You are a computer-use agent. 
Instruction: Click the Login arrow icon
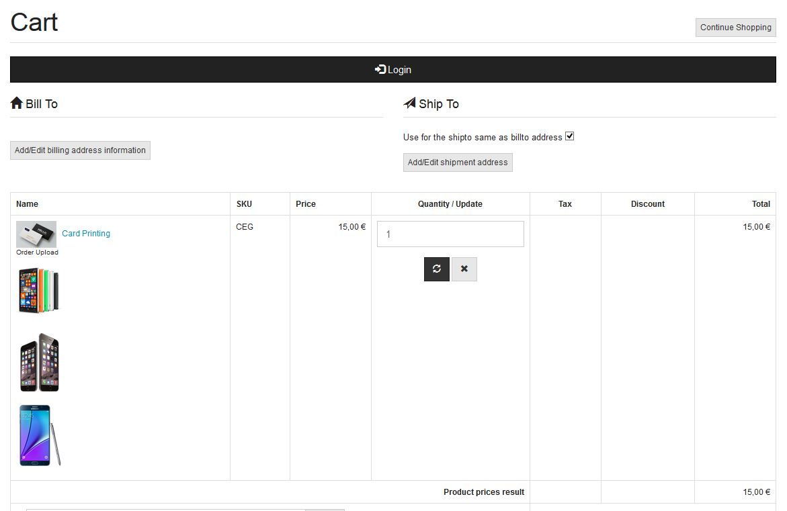tap(380, 69)
